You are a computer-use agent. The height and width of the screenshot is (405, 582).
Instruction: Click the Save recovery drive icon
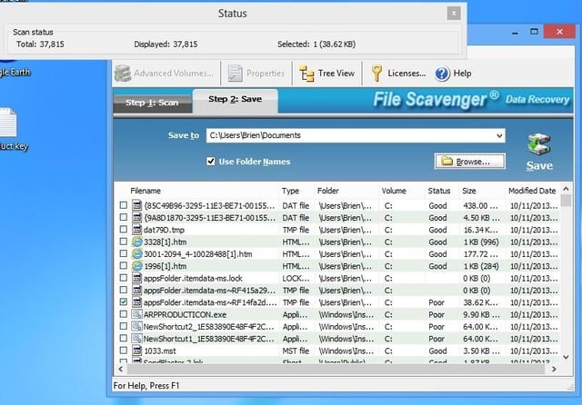tap(539, 145)
